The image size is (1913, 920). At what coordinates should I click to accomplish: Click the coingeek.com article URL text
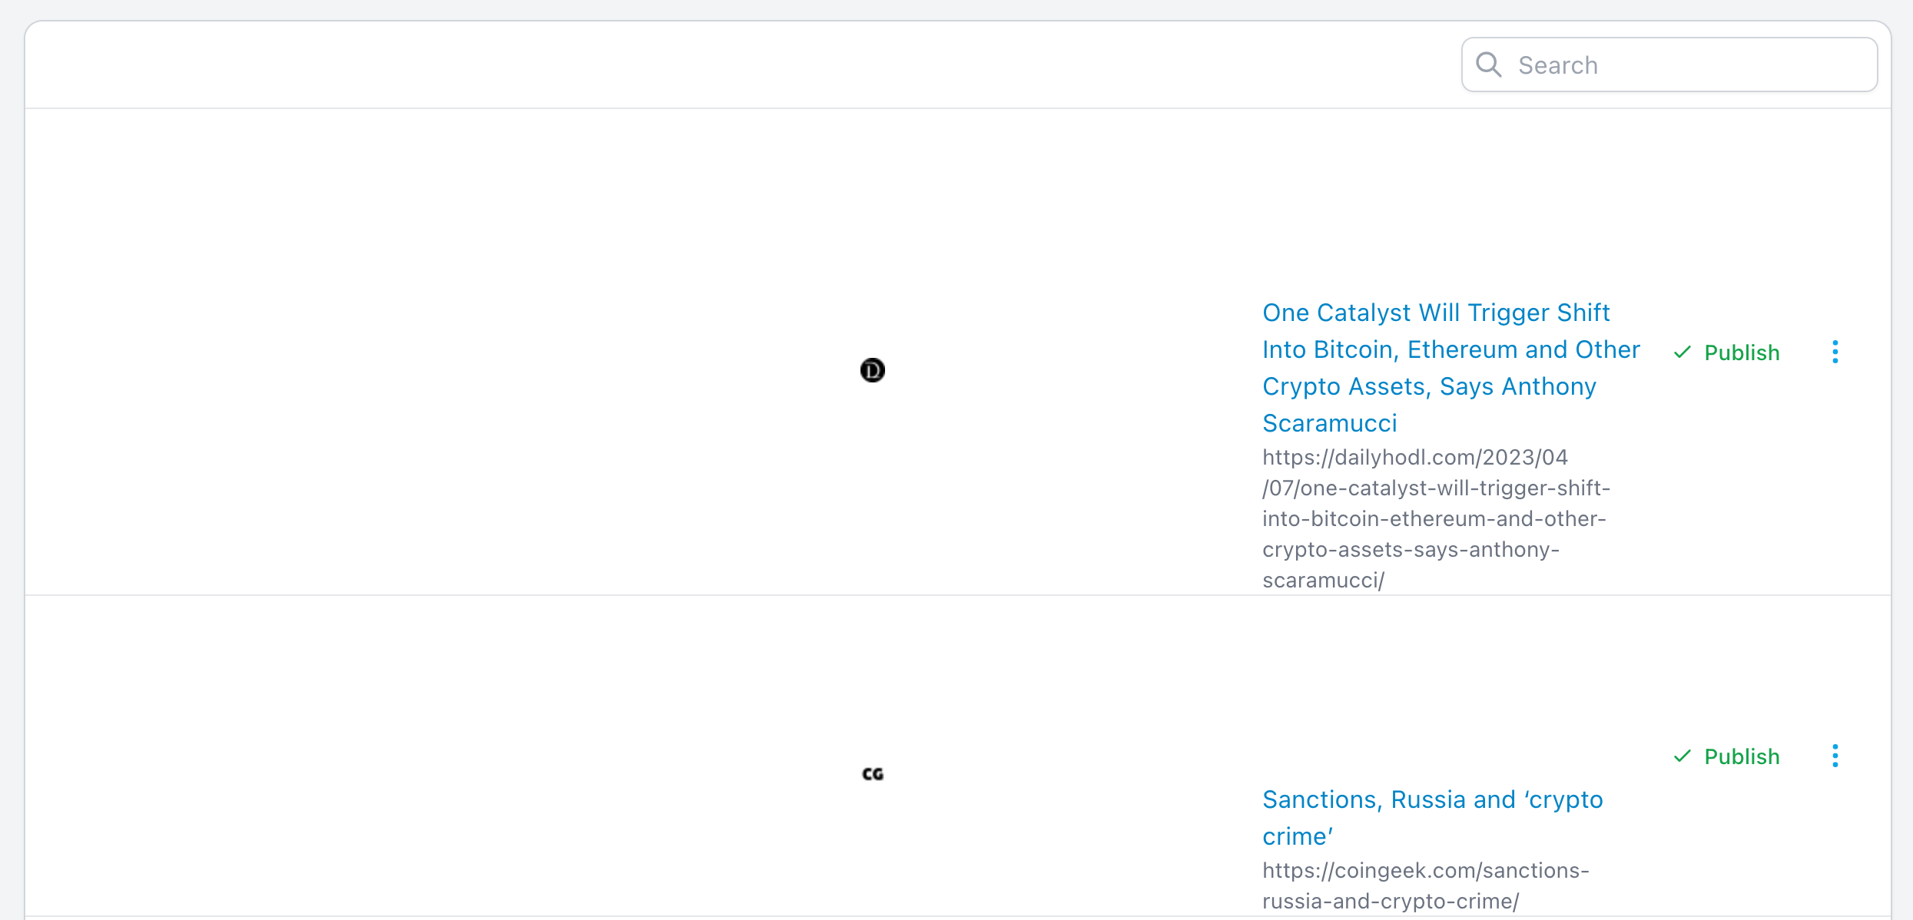tap(1425, 871)
